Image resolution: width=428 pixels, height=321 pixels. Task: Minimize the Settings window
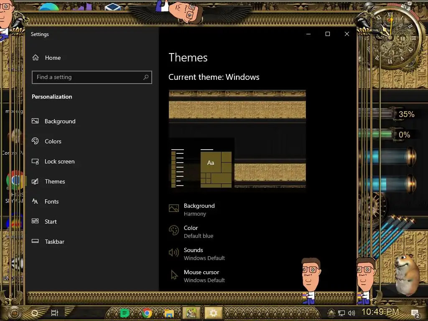click(308, 34)
